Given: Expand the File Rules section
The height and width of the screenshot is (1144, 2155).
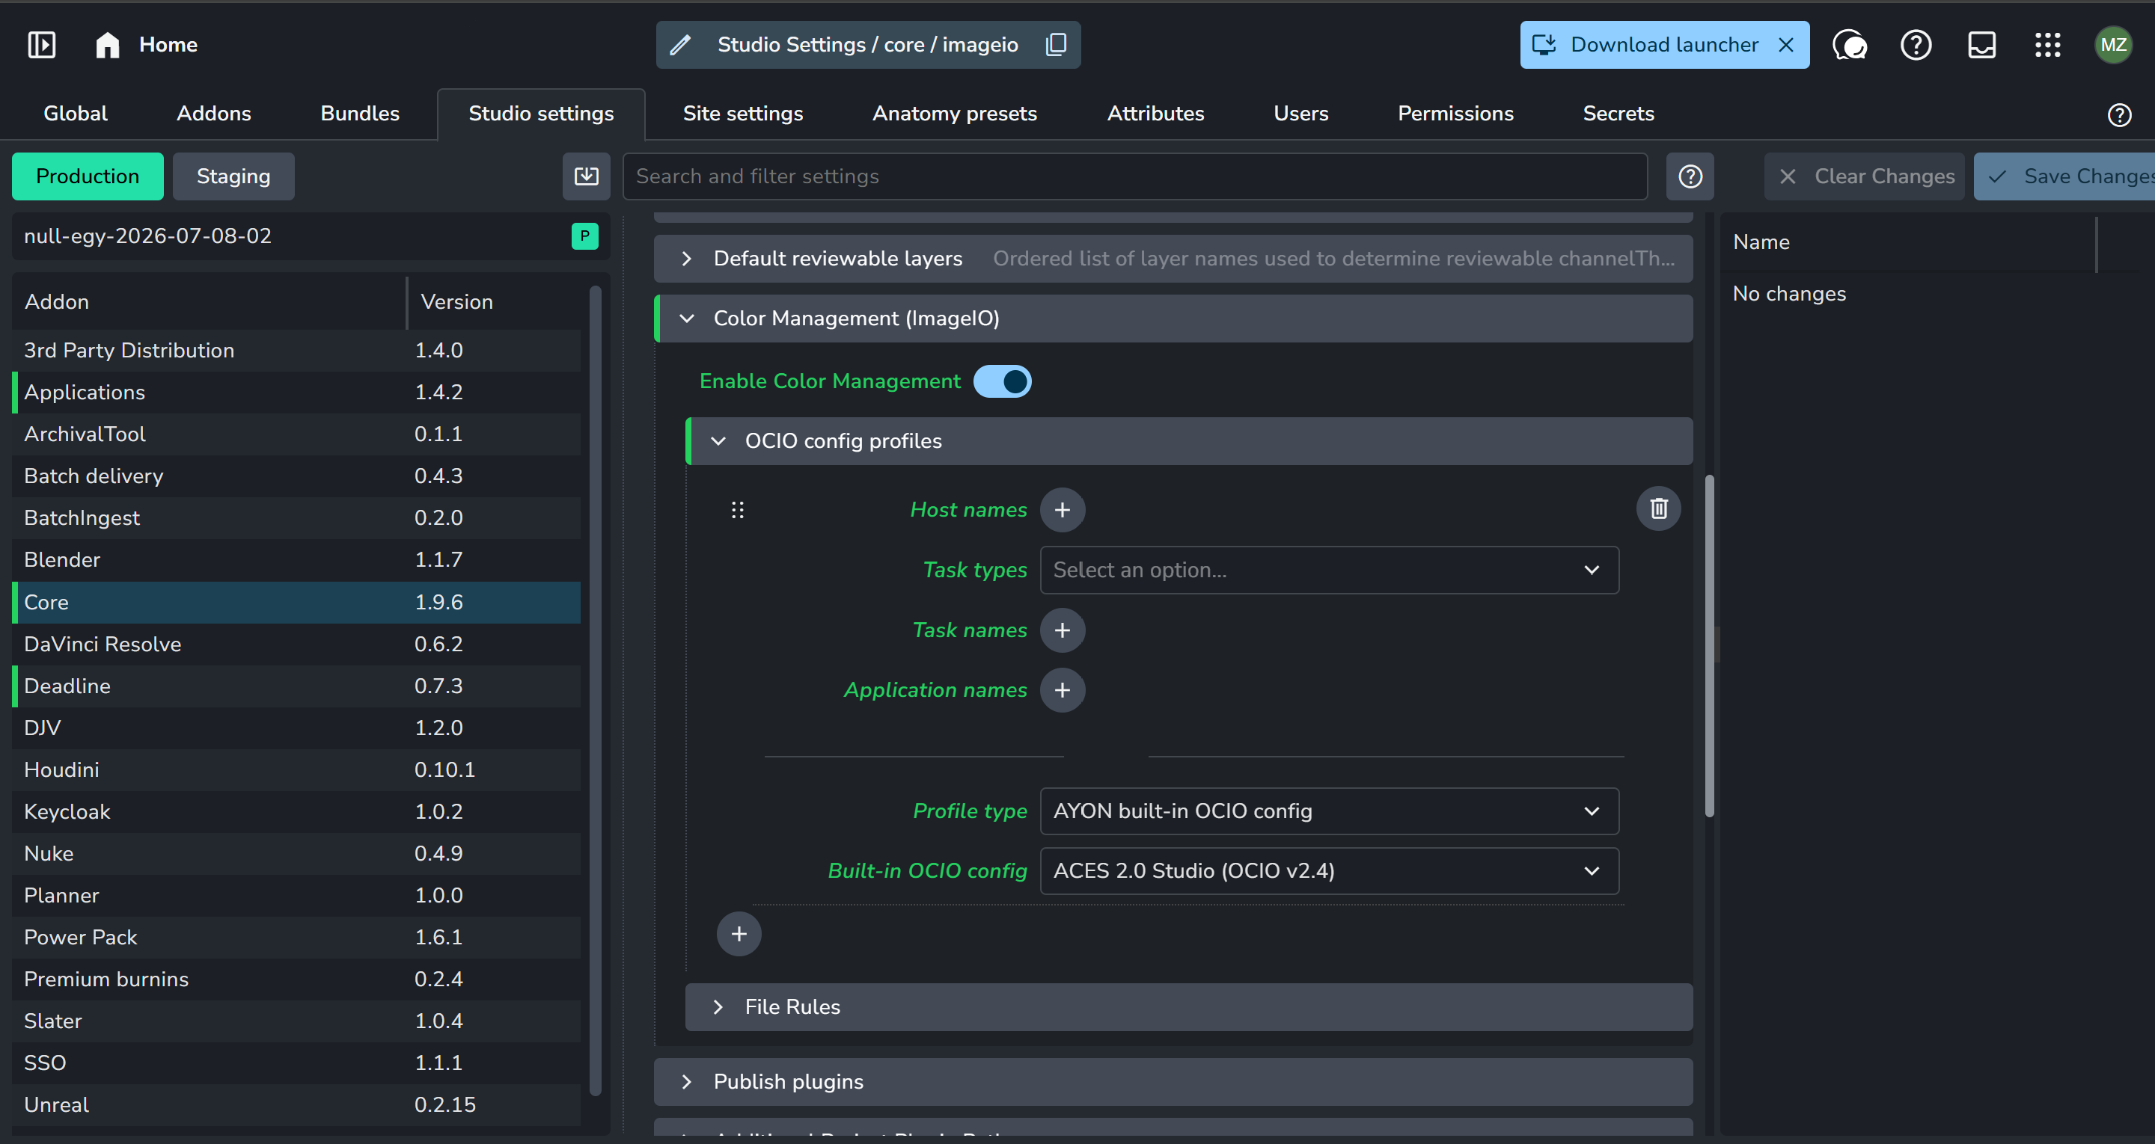Looking at the screenshot, I should 1189,1008.
